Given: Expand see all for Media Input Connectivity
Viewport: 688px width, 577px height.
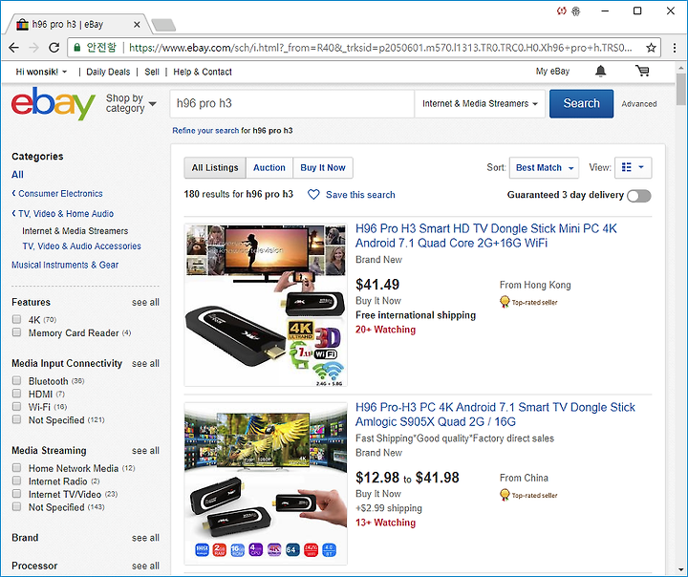Looking at the screenshot, I should tap(145, 363).
